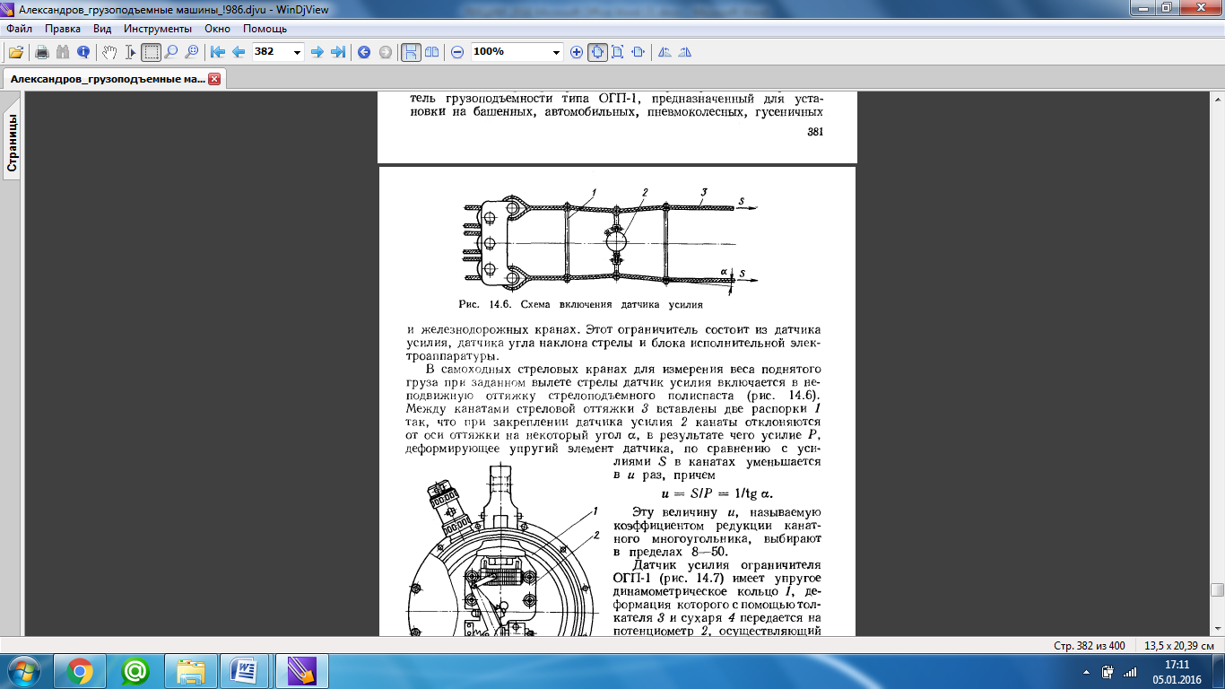Click the Print icon in the toolbar

coord(41,52)
